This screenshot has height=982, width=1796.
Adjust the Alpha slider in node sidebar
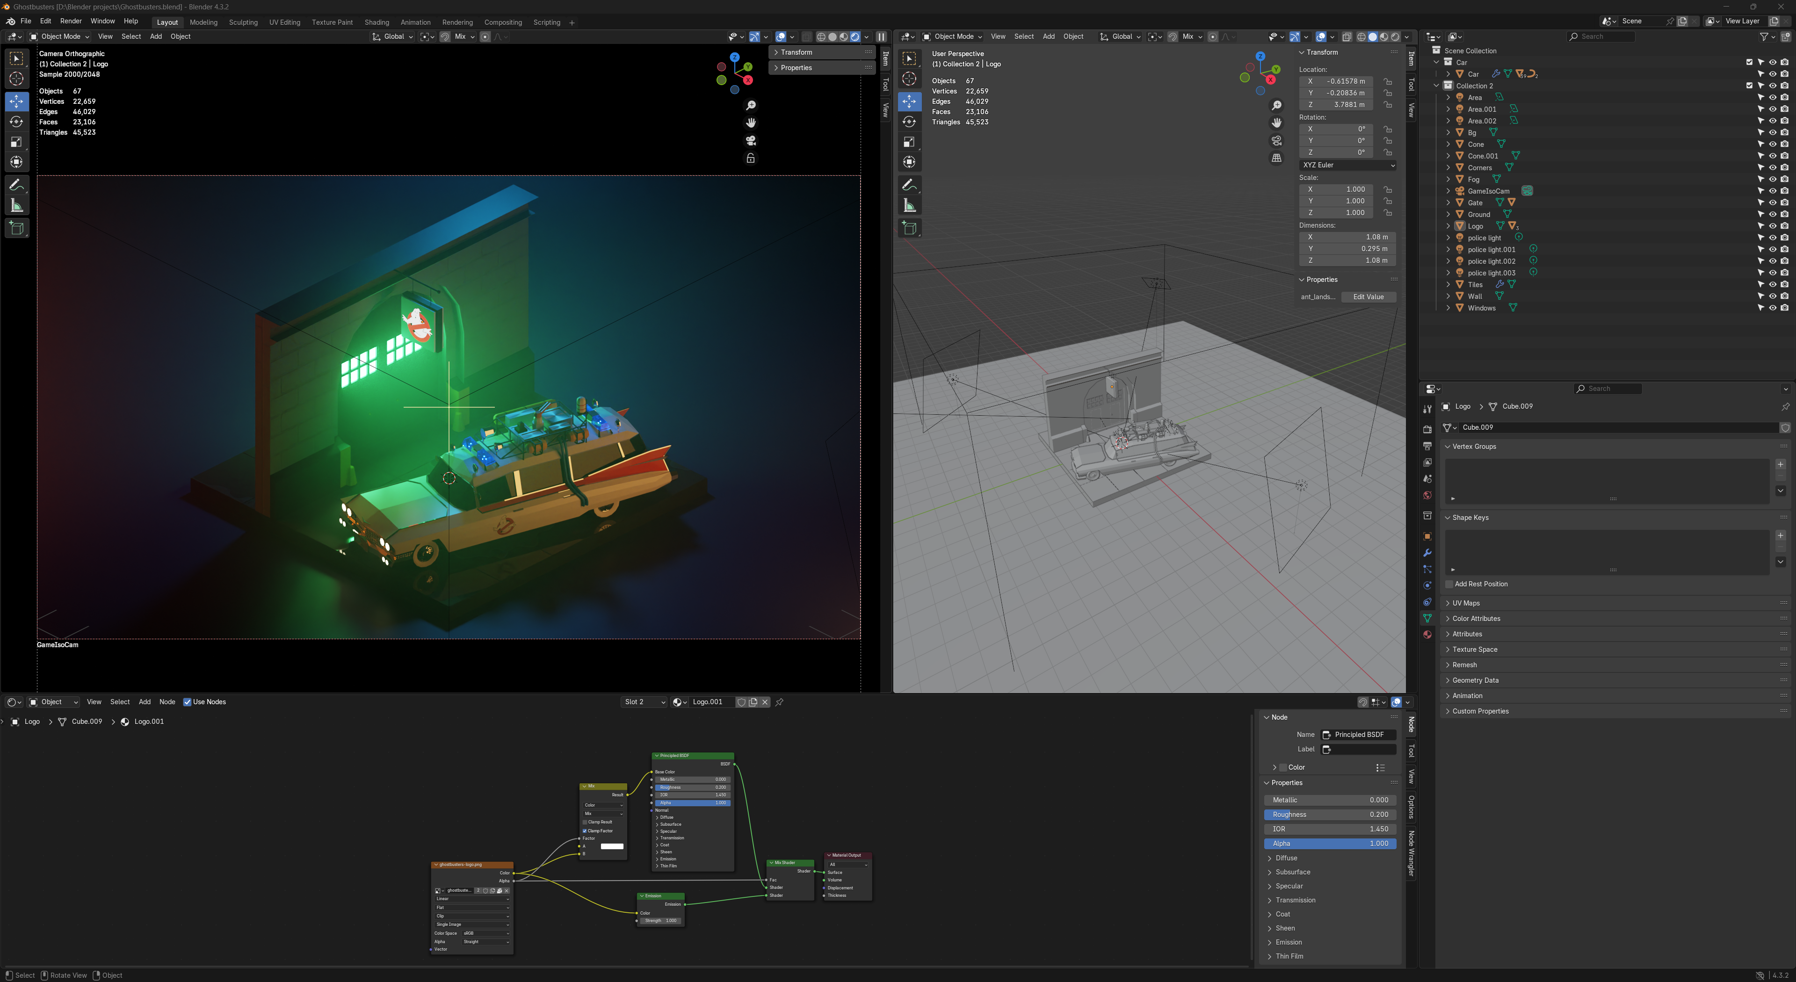coord(1330,843)
